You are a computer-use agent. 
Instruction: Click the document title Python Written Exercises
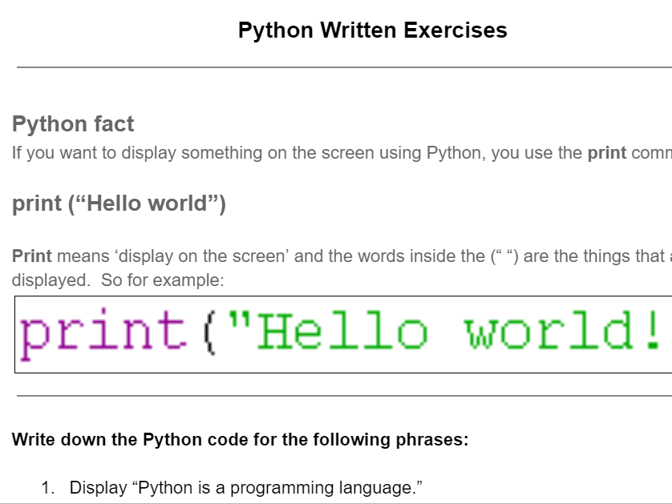(x=372, y=30)
